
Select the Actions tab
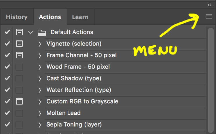coord(50,17)
